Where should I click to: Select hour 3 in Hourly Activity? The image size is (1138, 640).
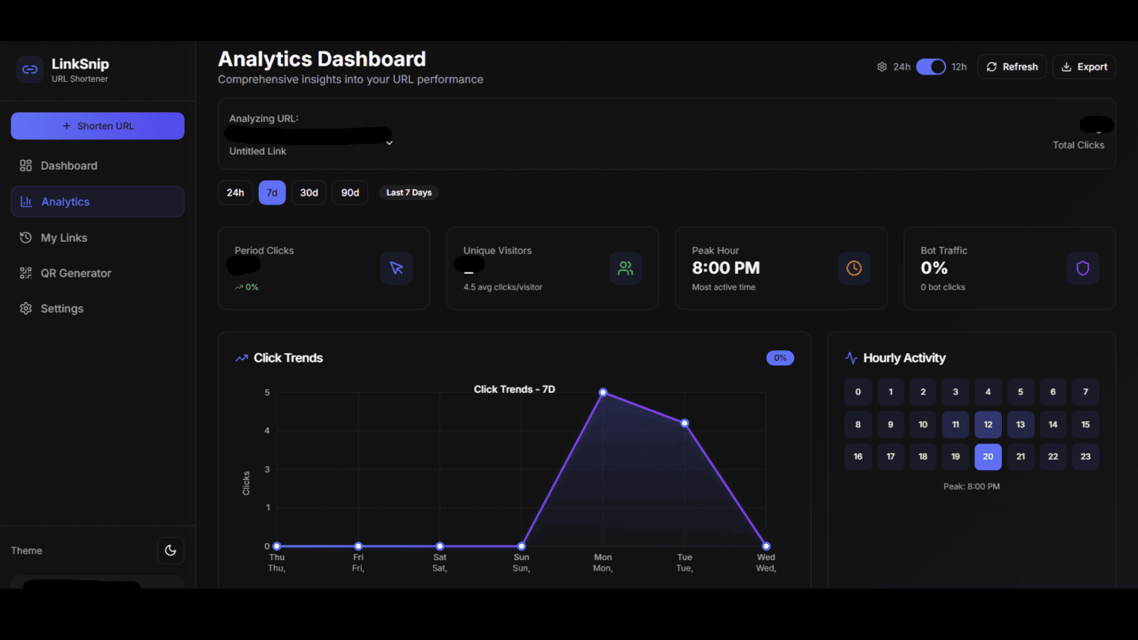(x=956, y=392)
